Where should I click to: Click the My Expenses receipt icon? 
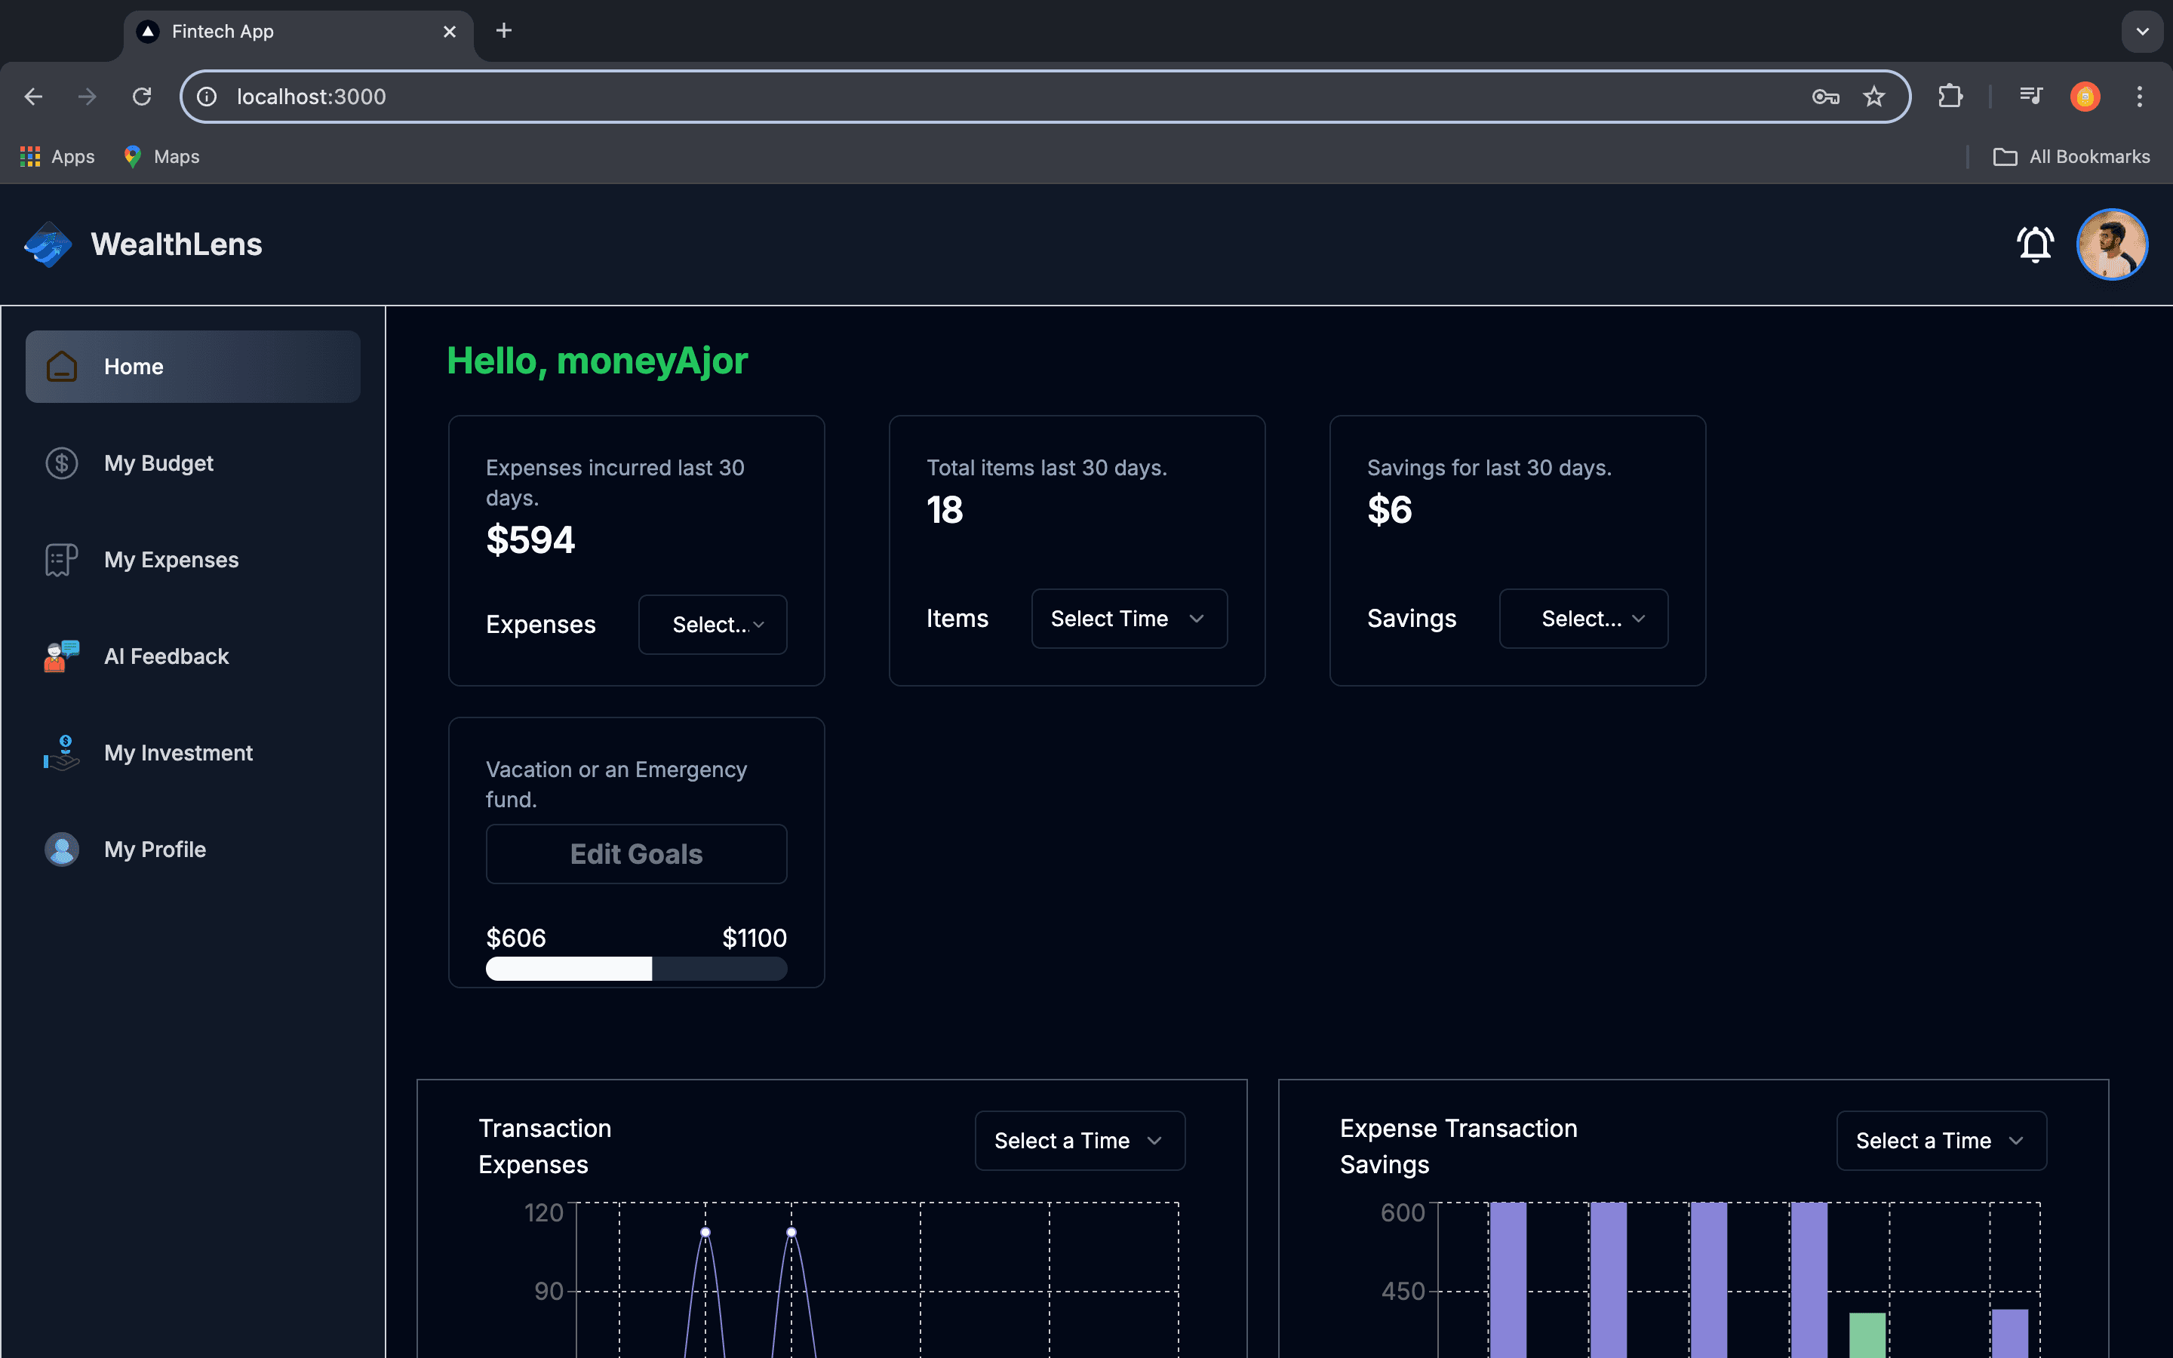62,560
